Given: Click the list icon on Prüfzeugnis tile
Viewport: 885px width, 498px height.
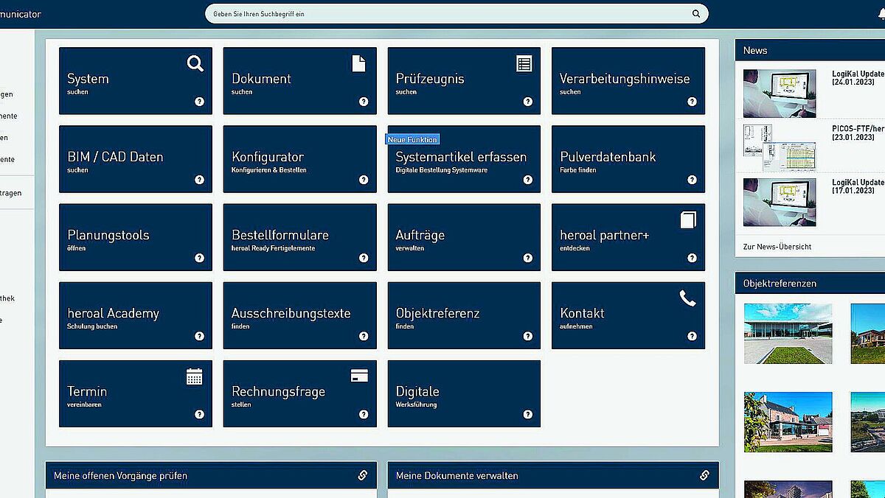Looking at the screenshot, I should coord(524,64).
